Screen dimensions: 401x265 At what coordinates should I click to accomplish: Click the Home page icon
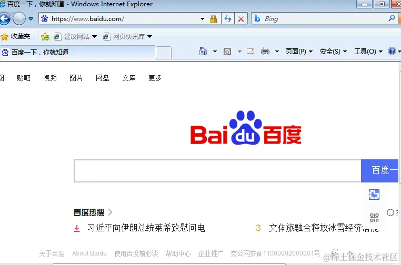203,51
